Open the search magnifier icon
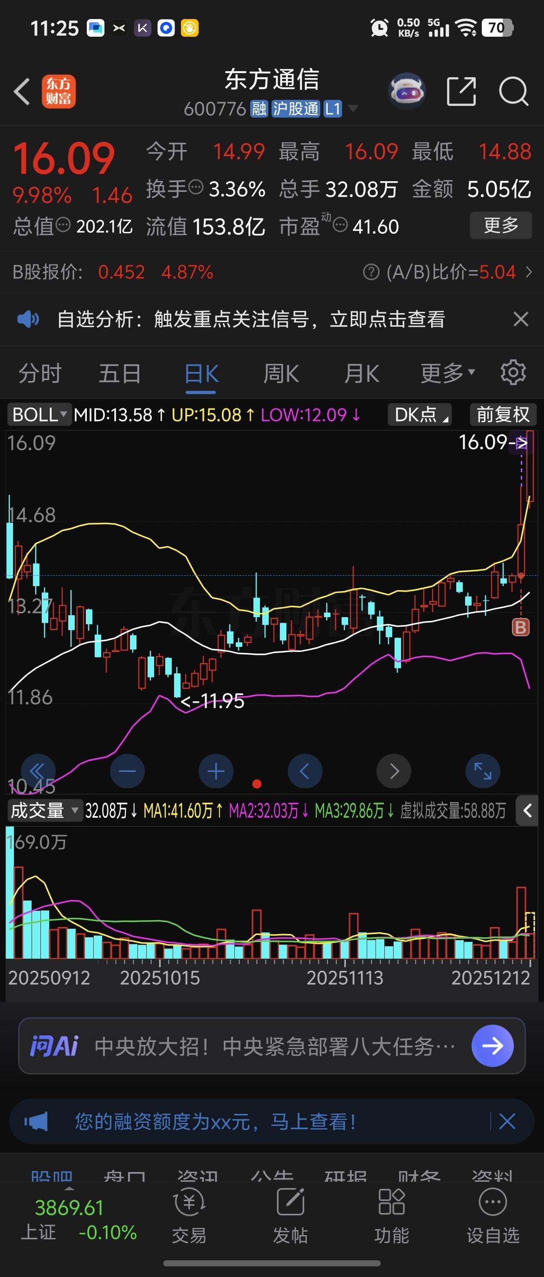 pos(514,91)
